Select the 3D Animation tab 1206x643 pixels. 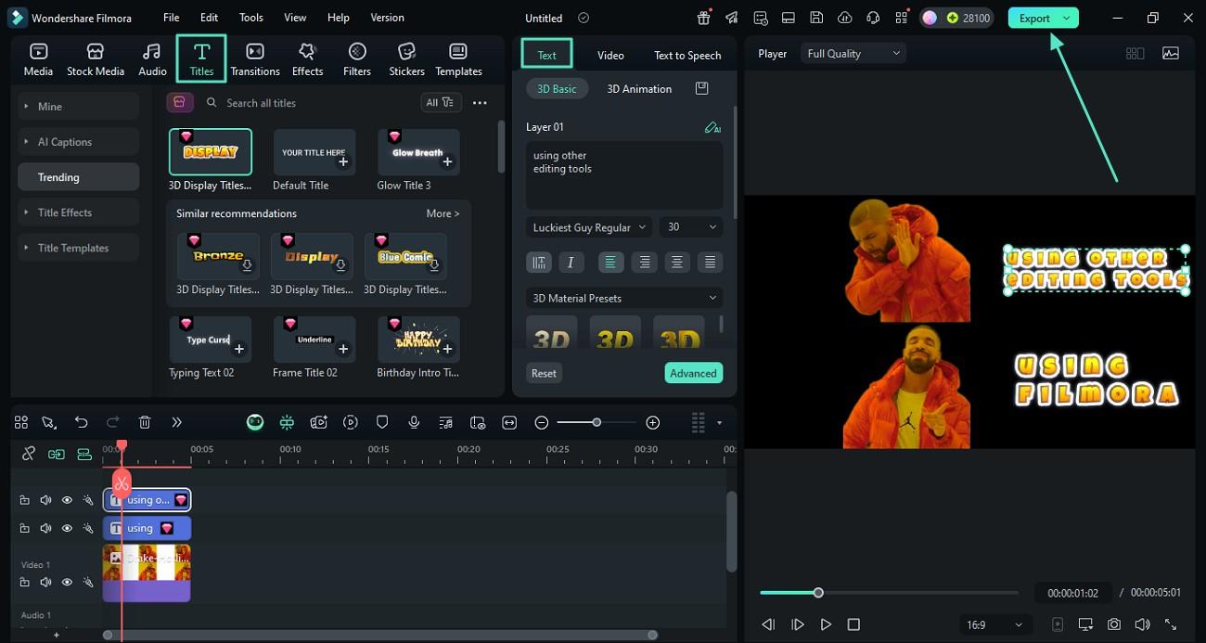pyautogui.click(x=639, y=89)
